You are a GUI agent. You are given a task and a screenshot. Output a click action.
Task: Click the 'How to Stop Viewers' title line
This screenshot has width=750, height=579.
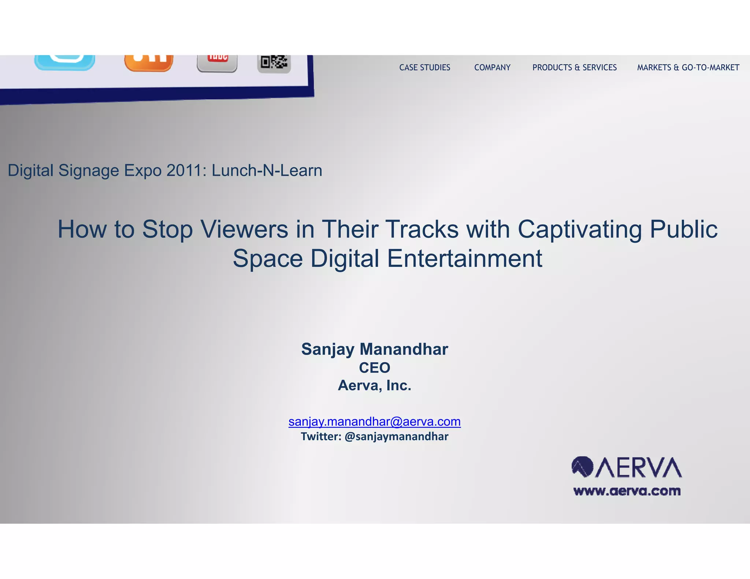point(387,229)
